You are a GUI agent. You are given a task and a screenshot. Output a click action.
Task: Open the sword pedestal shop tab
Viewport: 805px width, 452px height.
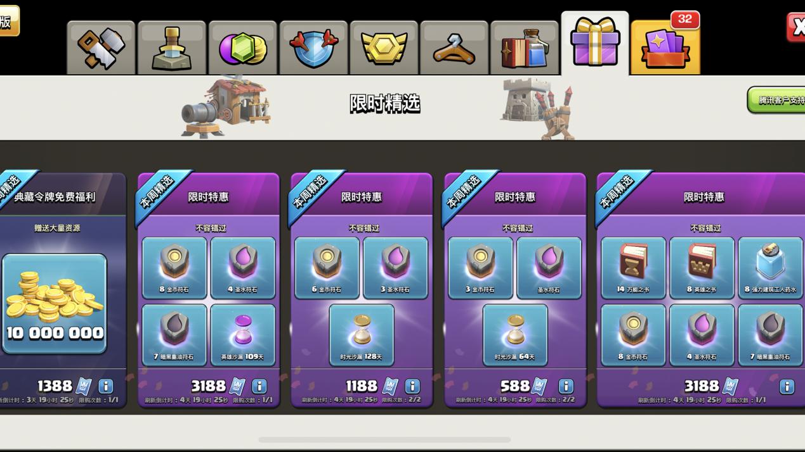pyautogui.click(x=172, y=48)
